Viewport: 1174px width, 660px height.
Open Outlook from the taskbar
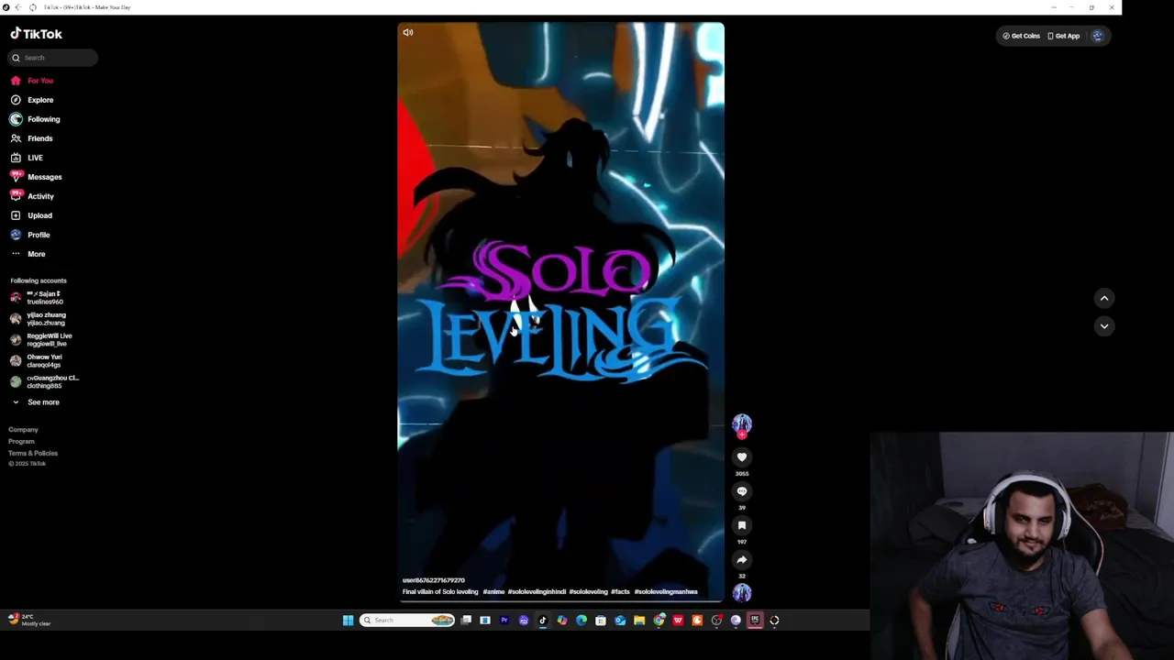[x=620, y=621]
